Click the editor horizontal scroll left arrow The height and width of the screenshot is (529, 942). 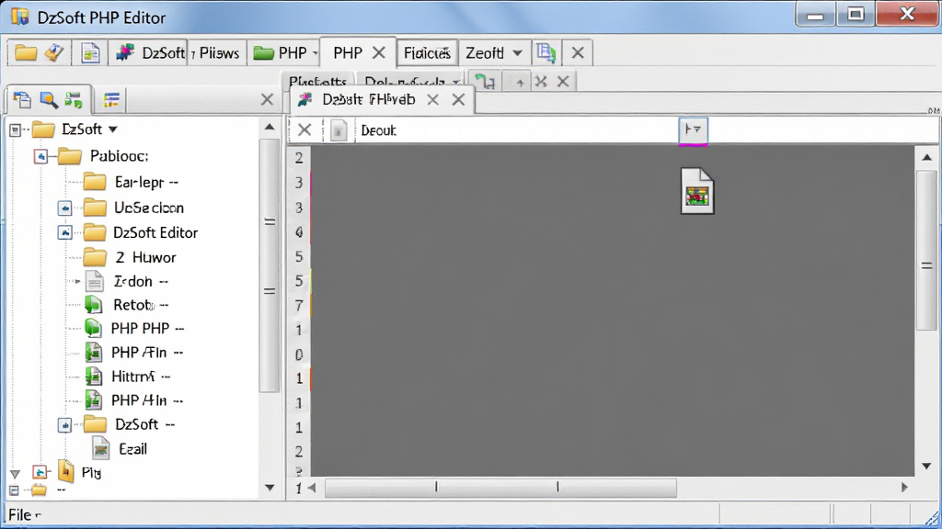click(x=312, y=488)
